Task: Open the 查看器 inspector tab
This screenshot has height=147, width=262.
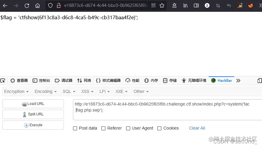Action: click(19, 81)
